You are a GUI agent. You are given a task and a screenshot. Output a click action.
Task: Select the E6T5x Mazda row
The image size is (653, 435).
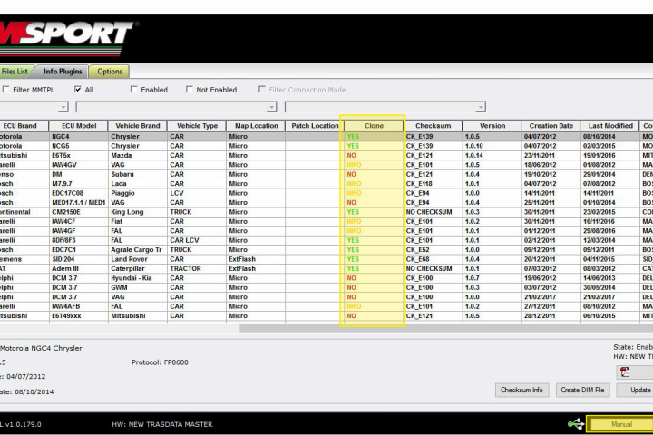[x=326, y=155]
